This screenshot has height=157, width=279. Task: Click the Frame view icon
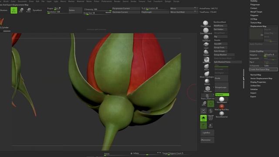click(204, 111)
